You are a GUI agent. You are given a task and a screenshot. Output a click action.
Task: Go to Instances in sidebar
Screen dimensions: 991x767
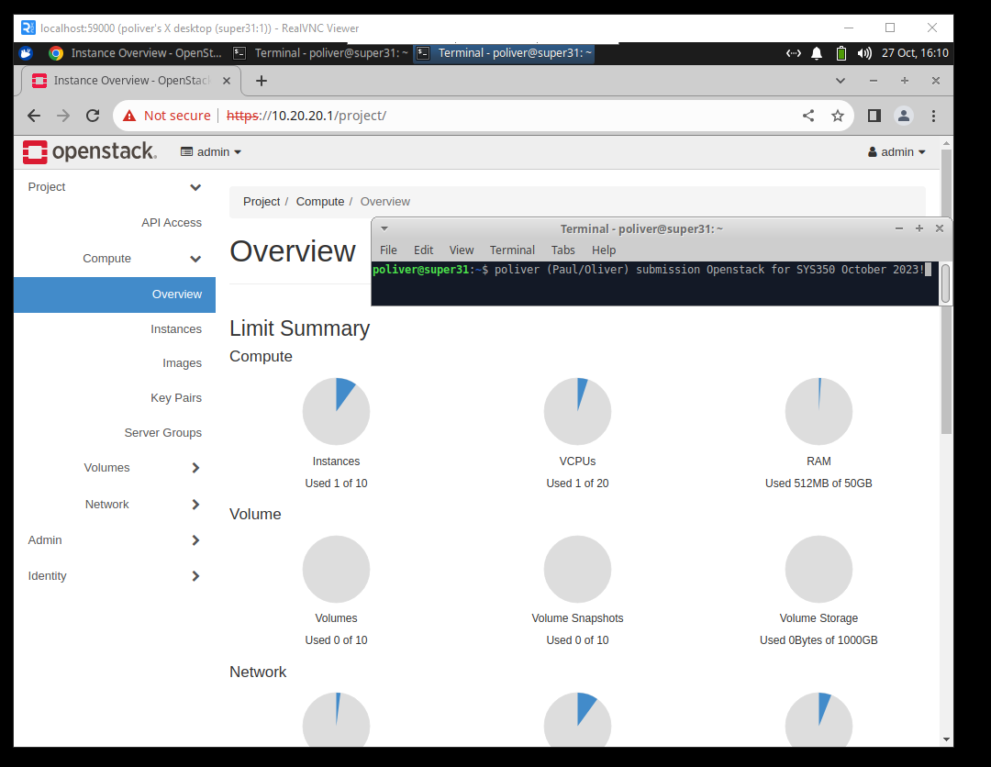pos(176,329)
